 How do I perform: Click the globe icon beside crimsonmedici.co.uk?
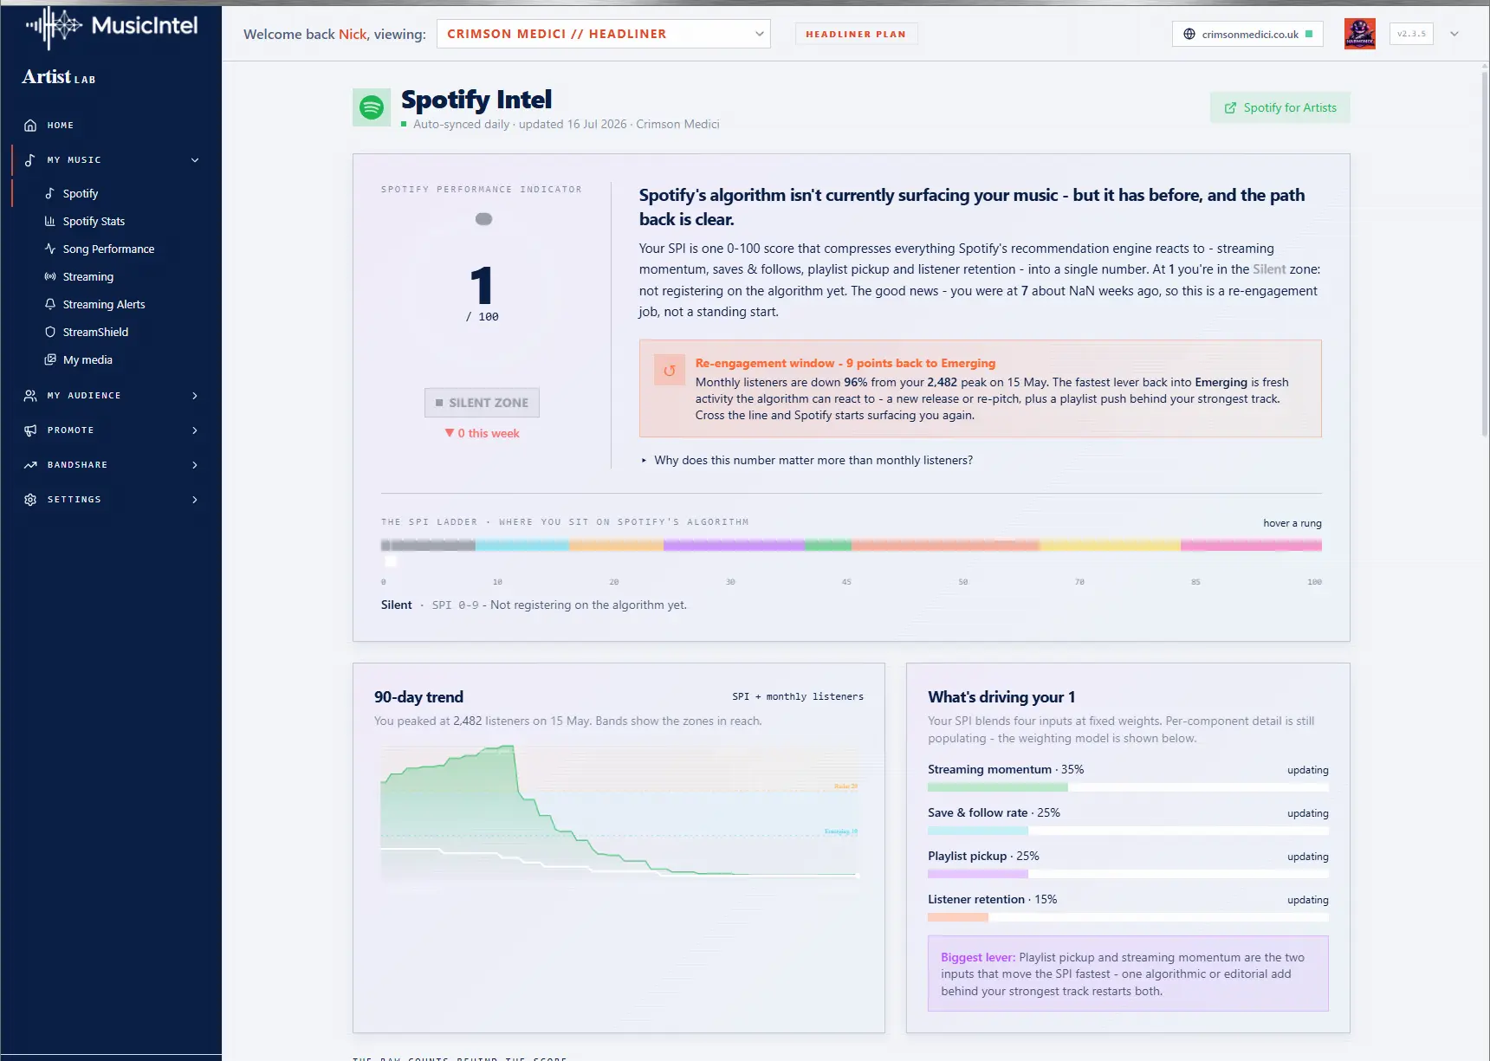[1189, 34]
